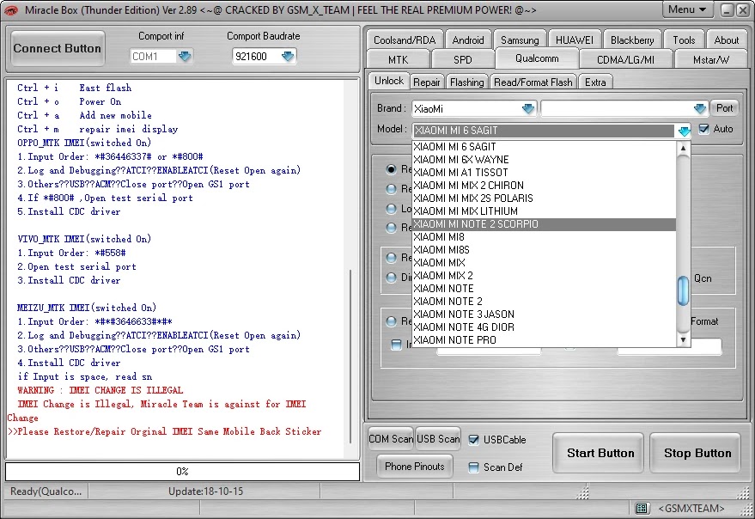Collapse the Model dropdown arrow
Viewport: 755px width, 519px height.
pyautogui.click(x=684, y=131)
